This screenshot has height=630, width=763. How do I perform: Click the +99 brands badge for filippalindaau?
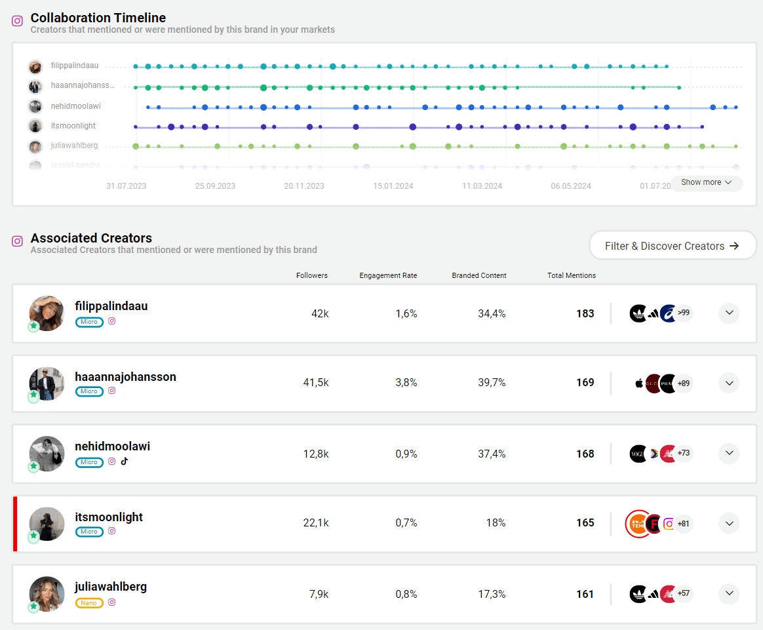[x=683, y=313]
